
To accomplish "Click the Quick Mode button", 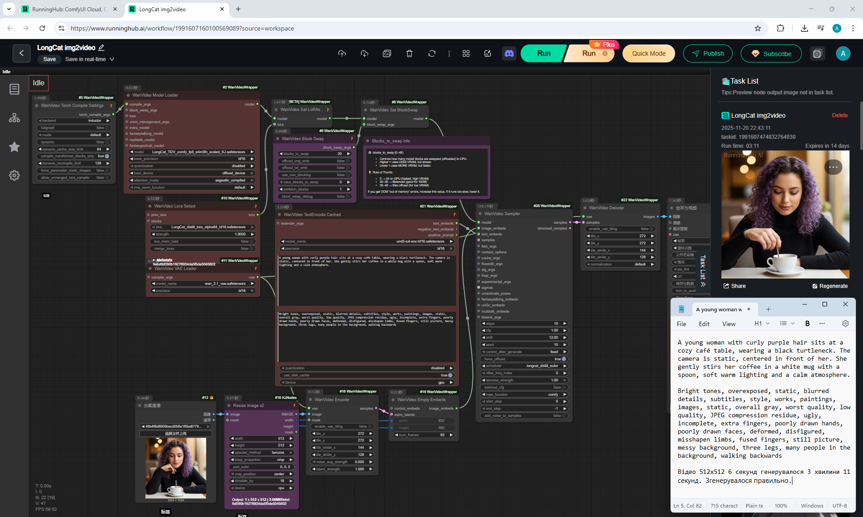I will tap(649, 53).
